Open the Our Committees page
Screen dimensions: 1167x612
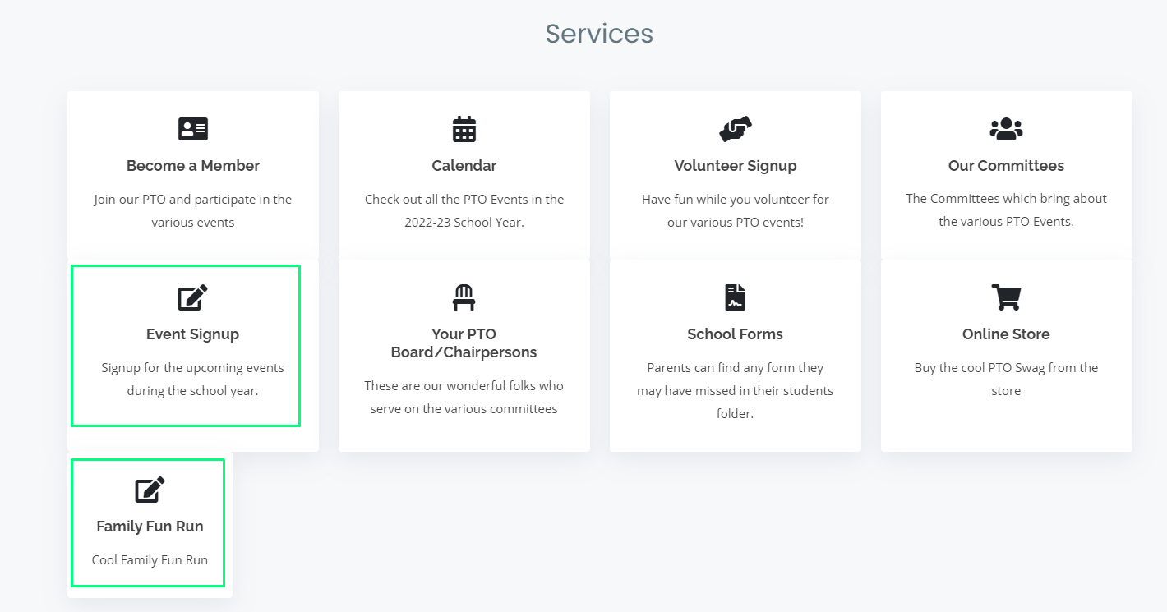point(1006,165)
